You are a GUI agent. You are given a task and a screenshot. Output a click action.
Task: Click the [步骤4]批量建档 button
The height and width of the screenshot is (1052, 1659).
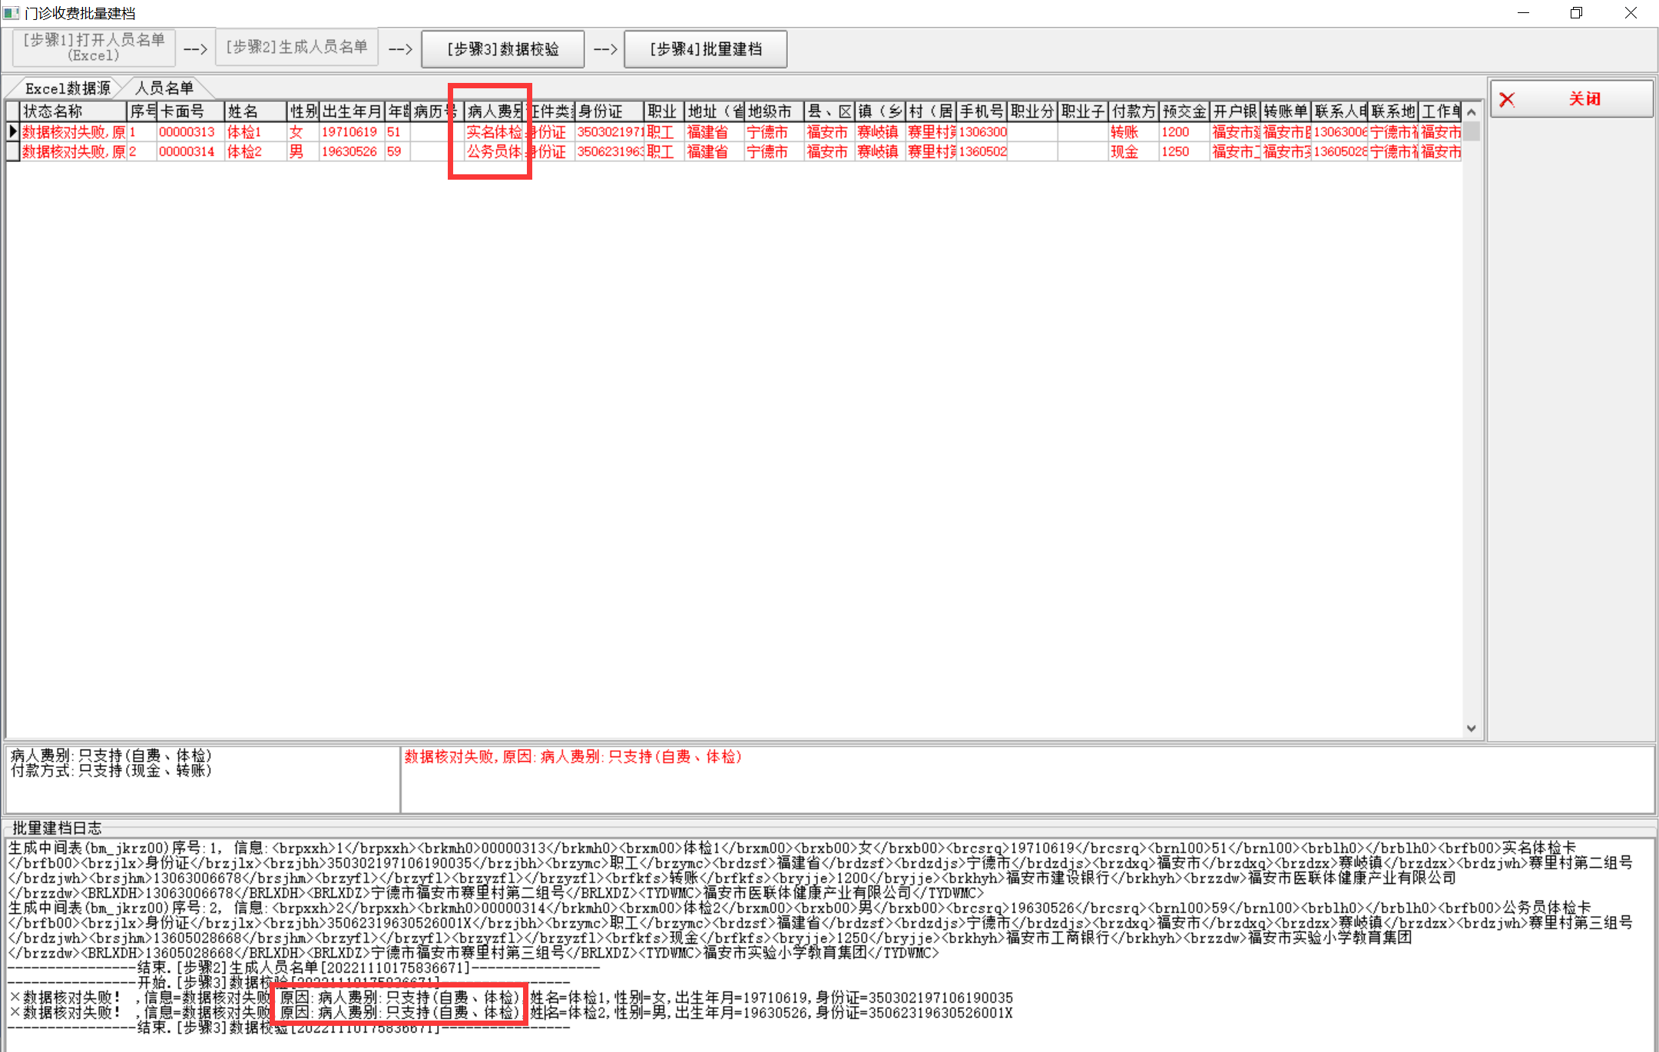tap(705, 49)
